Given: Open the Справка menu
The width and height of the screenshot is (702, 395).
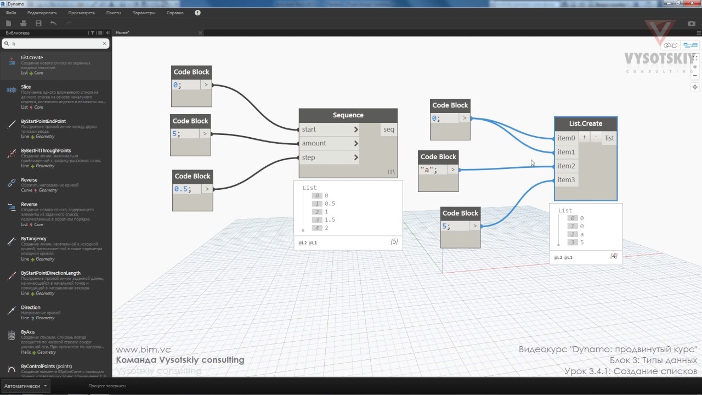Looking at the screenshot, I should [175, 13].
